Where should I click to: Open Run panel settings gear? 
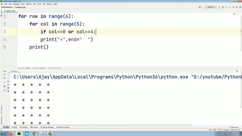coord(237,71)
